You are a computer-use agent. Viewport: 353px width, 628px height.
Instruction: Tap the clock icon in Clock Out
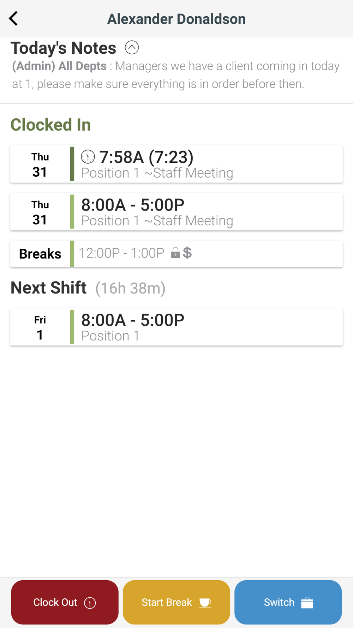coord(90,603)
